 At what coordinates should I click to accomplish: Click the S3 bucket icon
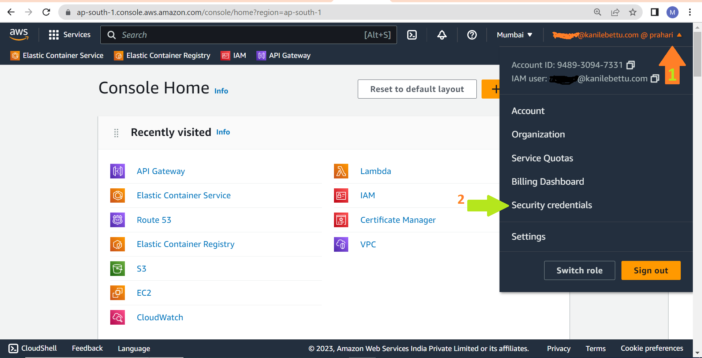coord(118,269)
